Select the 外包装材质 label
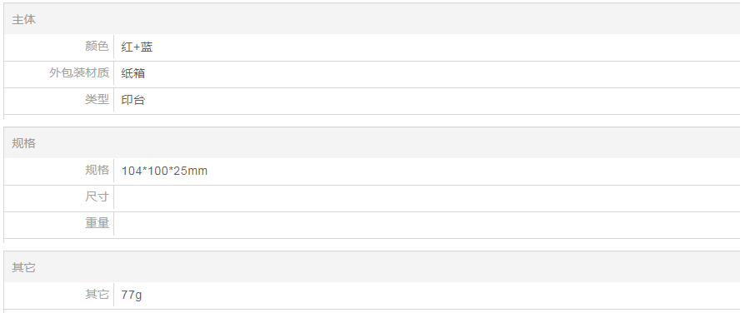The width and height of the screenshot is (745, 313). pos(79,73)
